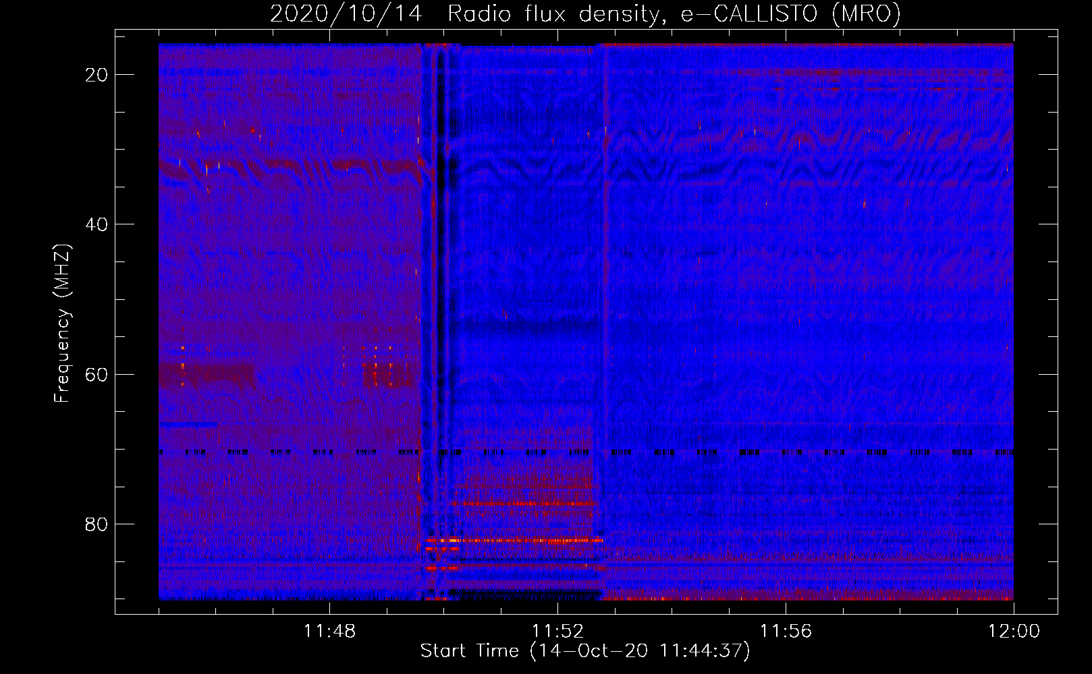
Task: Click the plot title '2020/10/14 Radio flux density'
Action: coord(586,13)
